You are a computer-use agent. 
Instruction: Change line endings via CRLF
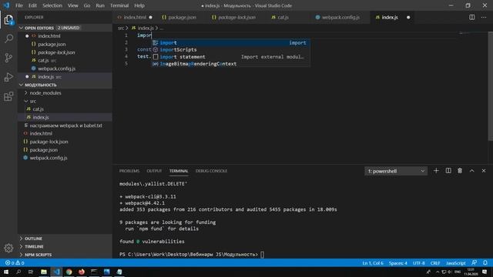435,263
